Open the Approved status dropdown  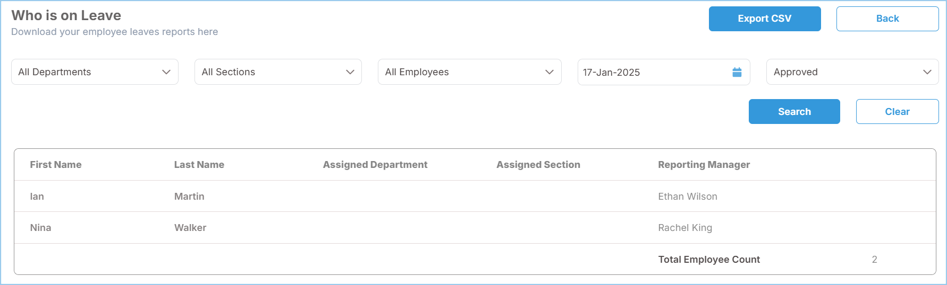point(852,72)
